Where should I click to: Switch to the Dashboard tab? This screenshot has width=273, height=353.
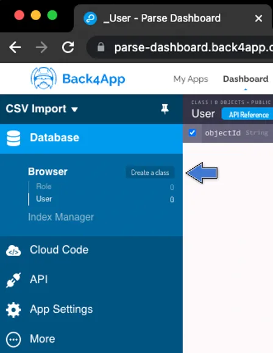tap(246, 79)
